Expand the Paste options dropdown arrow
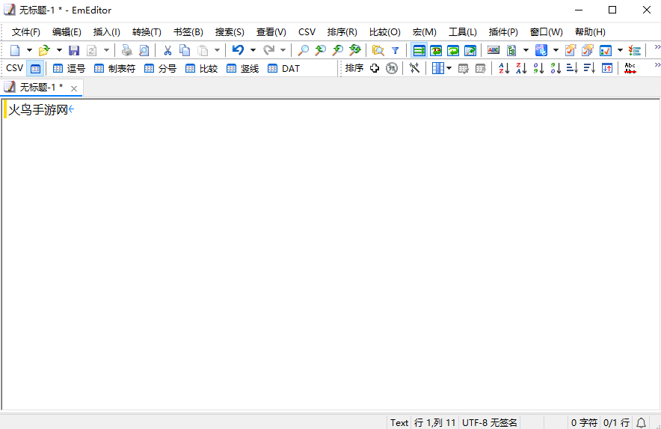The image size is (661, 429). 217,51
